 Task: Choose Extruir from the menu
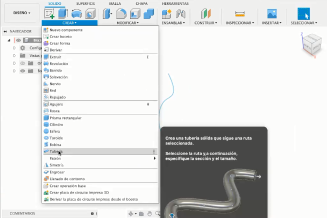pos(100,57)
